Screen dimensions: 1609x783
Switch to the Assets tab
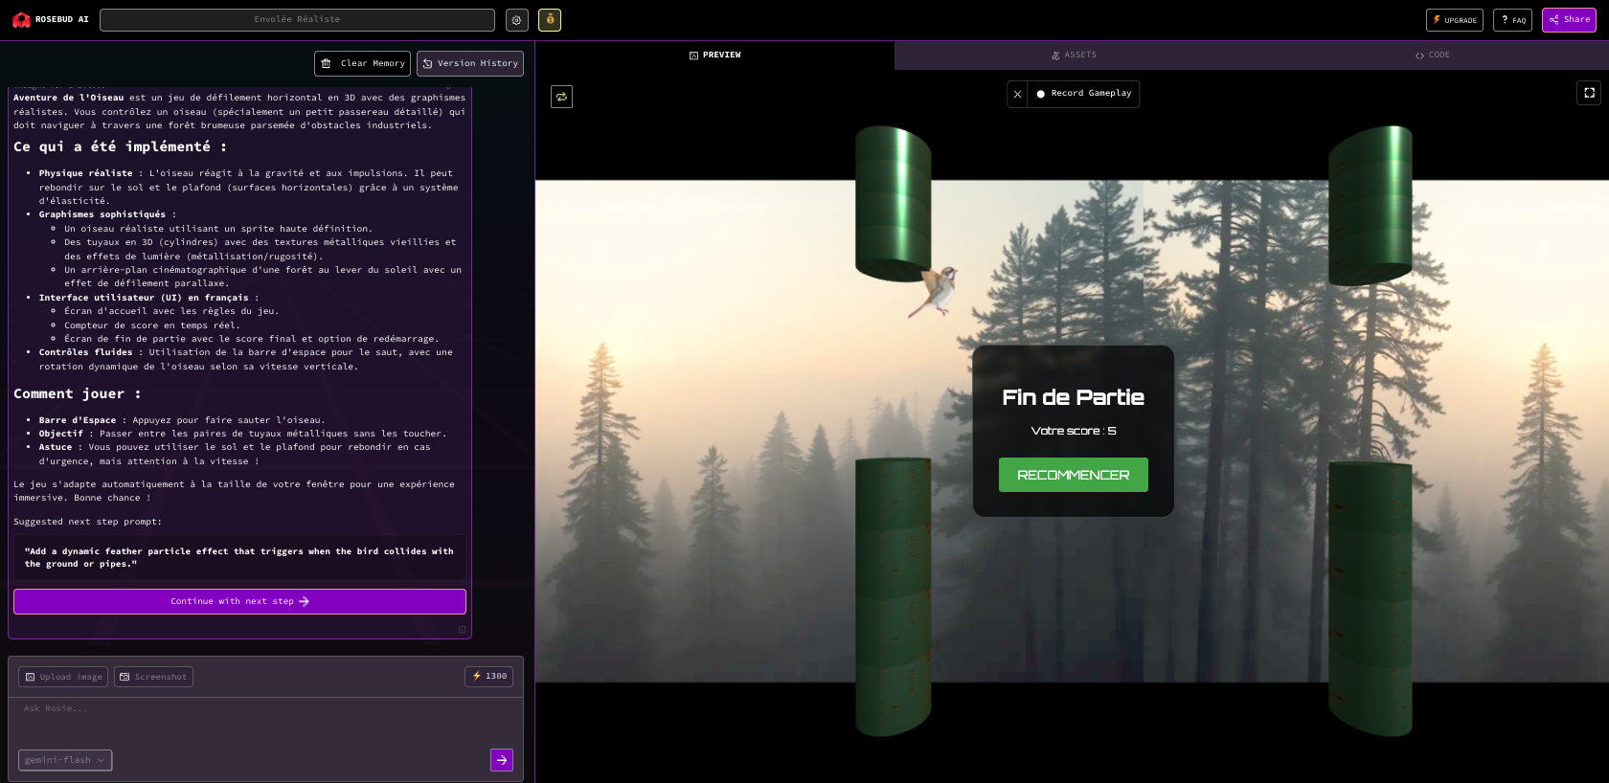coord(1073,56)
